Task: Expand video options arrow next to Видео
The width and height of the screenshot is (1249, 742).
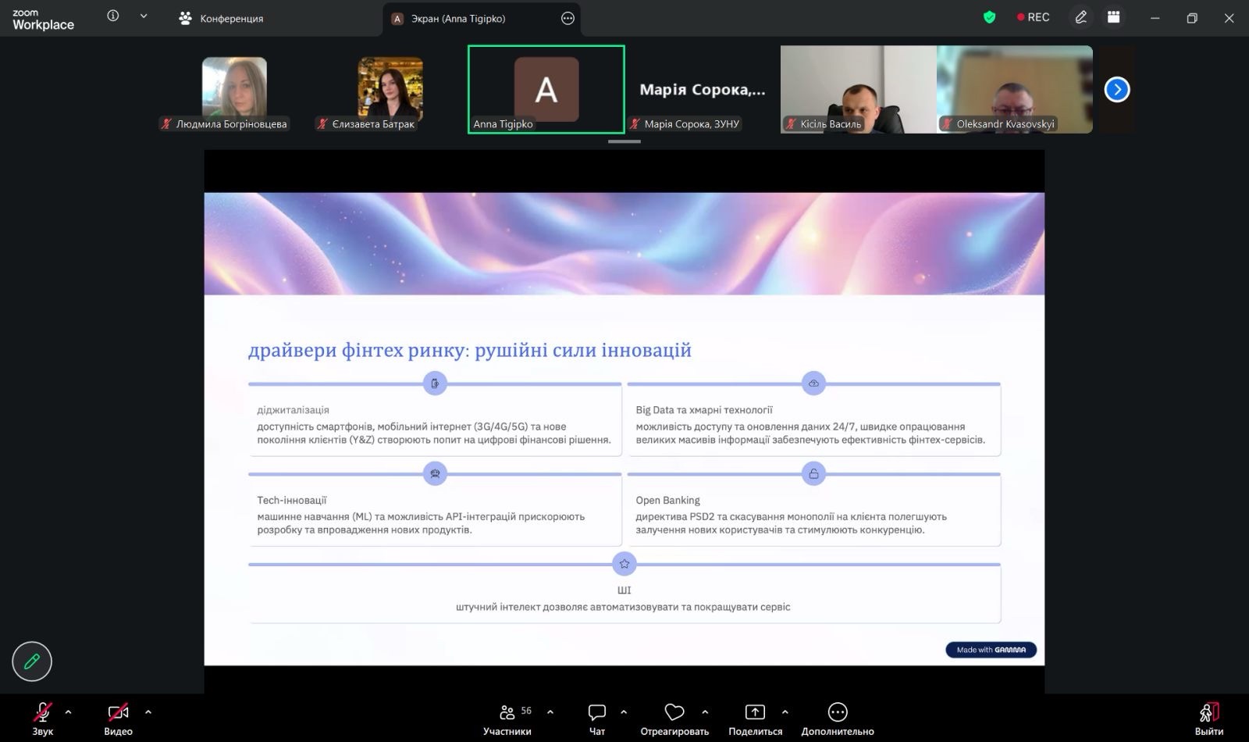Action: 148,712
